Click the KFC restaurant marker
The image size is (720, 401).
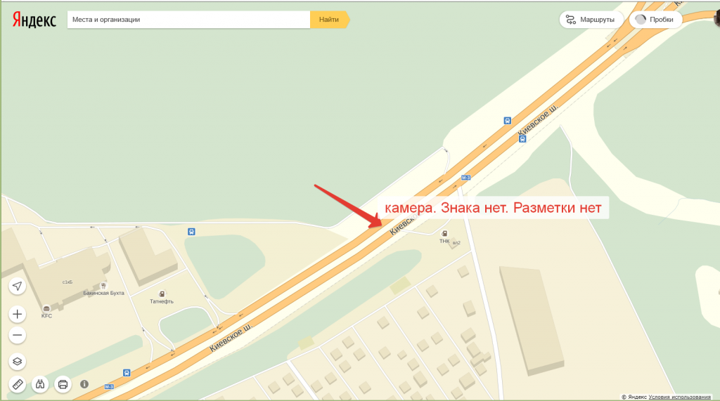pos(46,309)
